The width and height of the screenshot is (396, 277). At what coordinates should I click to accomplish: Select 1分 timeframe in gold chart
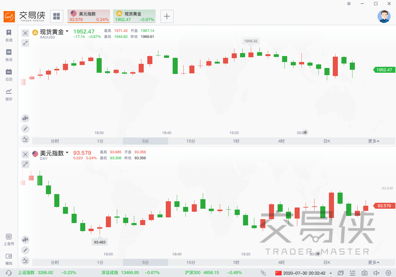coord(100,141)
